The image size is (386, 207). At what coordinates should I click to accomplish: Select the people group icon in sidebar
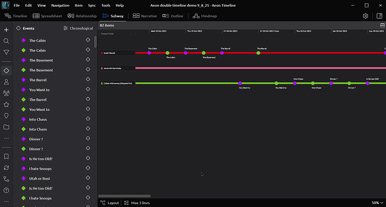(x=6, y=93)
